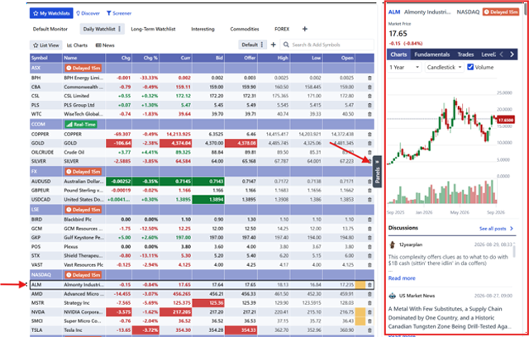Viewport: 529px width, 337px height.
Task: Delete the CSL row with trash icon
Action: 369,96
